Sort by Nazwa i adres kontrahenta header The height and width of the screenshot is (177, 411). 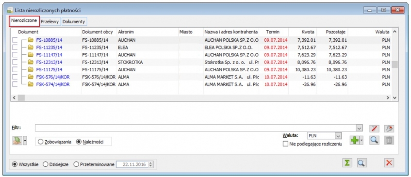click(231, 32)
